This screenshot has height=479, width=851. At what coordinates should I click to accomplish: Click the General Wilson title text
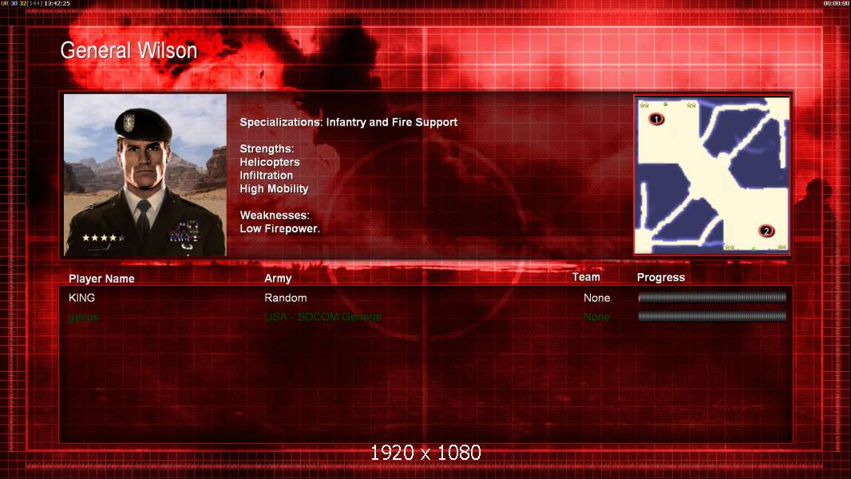[x=129, y=50]
